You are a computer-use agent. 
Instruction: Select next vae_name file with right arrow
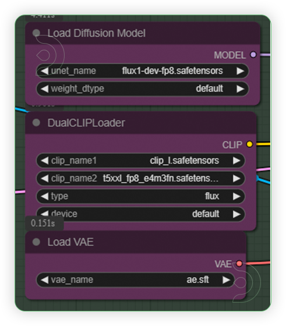coord(227,280)
